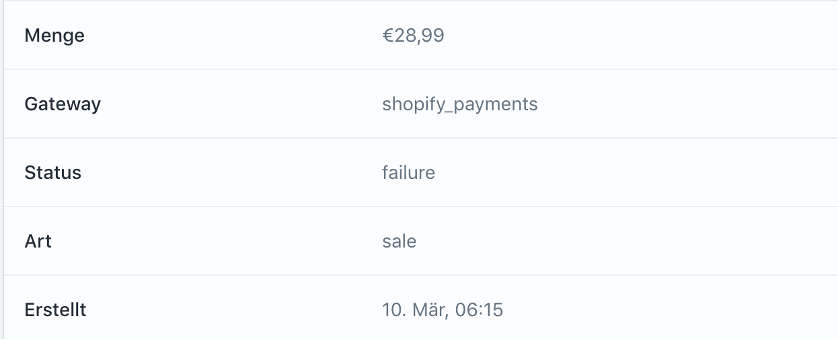Screen dimensions: 838x339
Task: Click empty space in the Status row
Action: pos(639,172)
